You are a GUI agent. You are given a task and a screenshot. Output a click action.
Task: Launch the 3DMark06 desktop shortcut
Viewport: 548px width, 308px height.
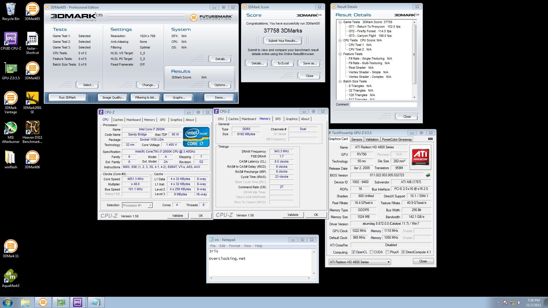click(x=32, y=159)
